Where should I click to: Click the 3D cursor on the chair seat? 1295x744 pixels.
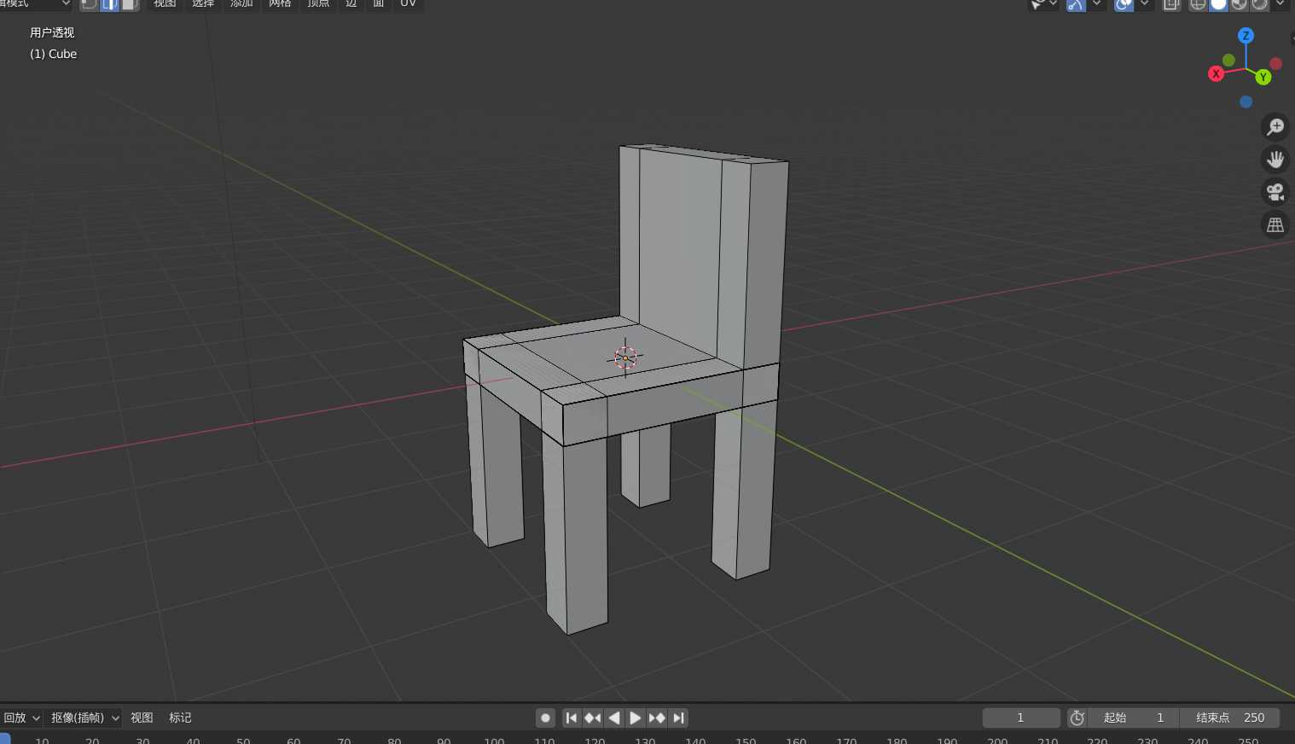625,357
